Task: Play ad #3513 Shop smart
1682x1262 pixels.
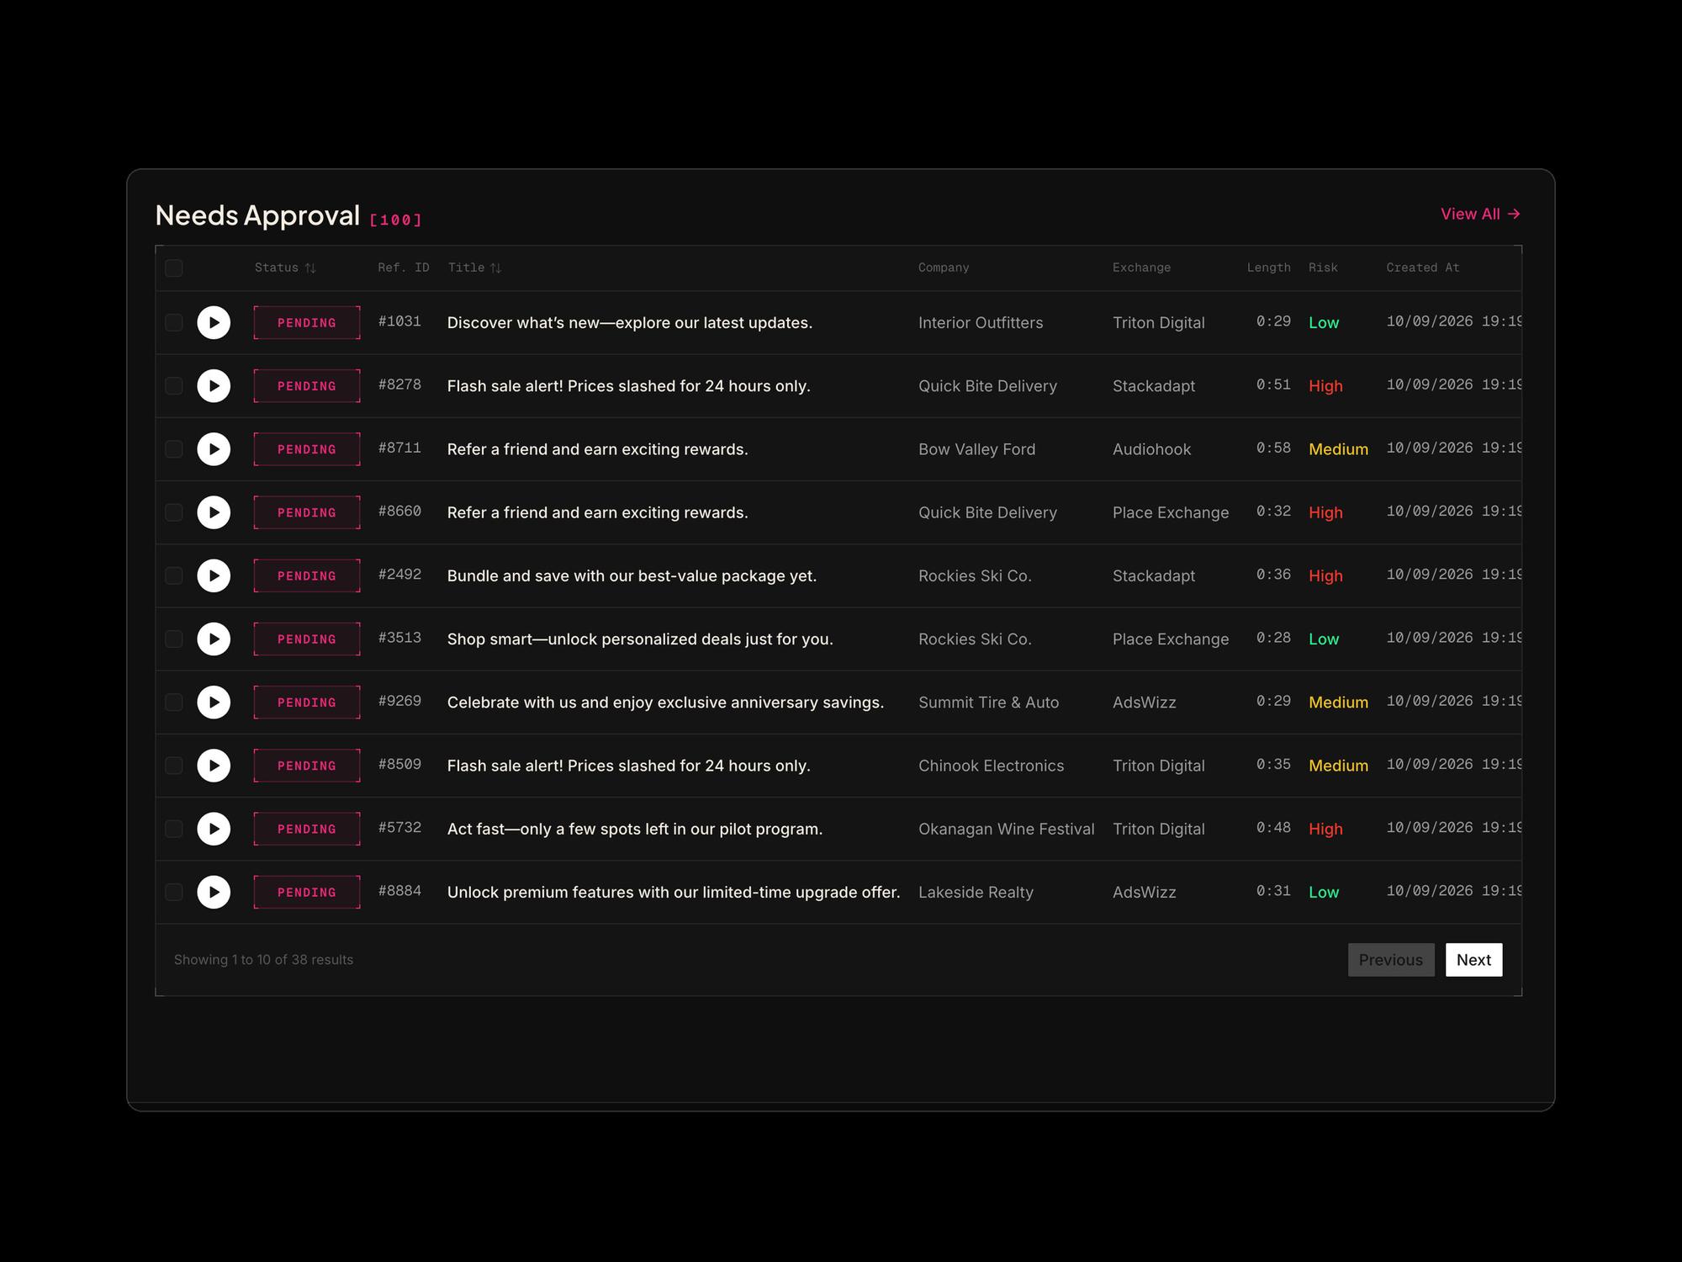Action: (214, 639)
